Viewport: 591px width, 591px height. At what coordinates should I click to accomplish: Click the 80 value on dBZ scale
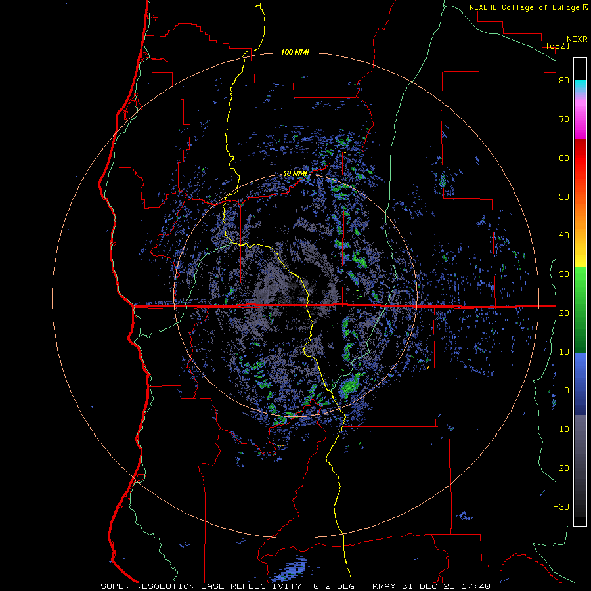click(x=564, y=81)
